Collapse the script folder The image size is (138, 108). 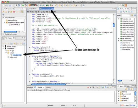(x=6, y=53)
